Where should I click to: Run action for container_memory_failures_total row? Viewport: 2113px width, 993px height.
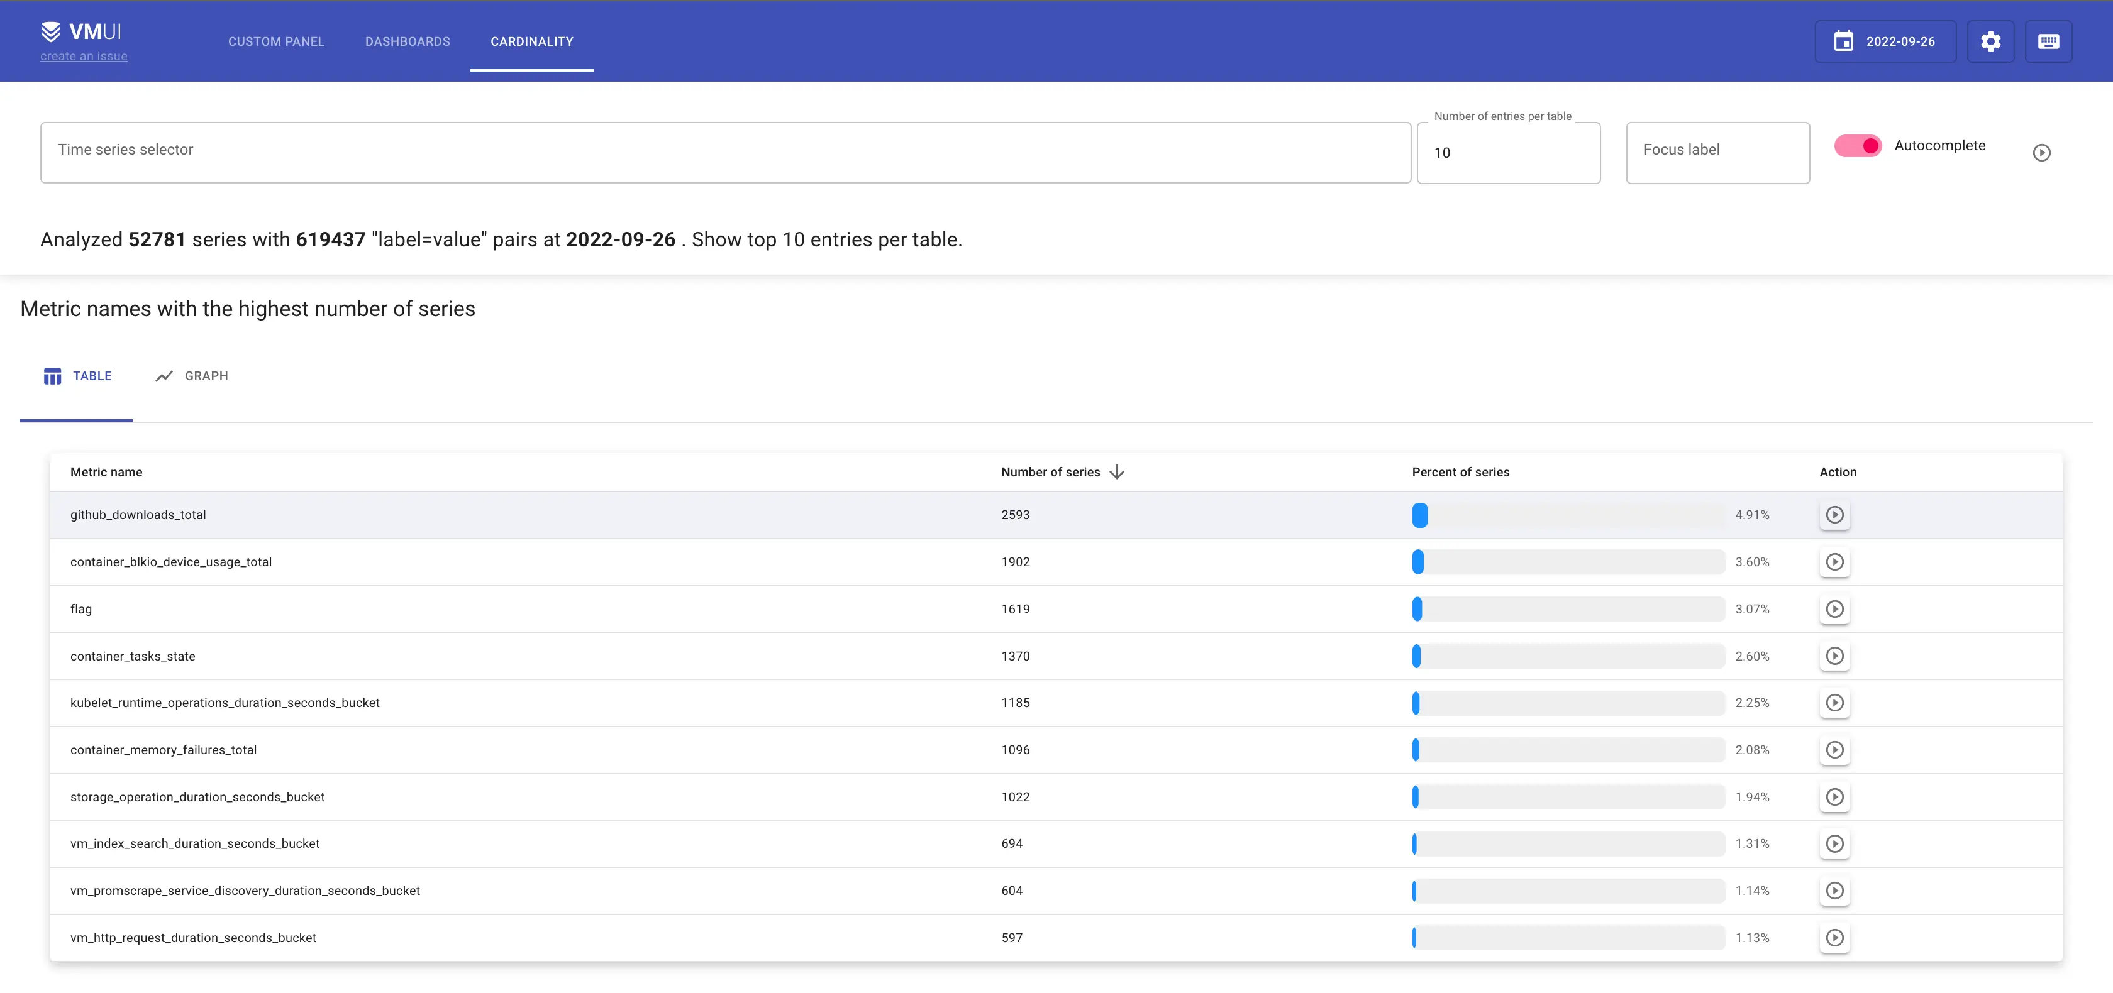1835,750
